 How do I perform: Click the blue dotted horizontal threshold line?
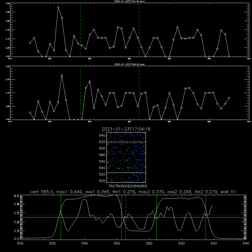coord(133,215)
